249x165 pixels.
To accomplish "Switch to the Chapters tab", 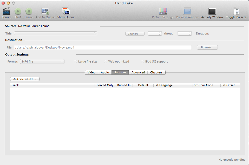I will pyautogui.click(x=156, y=72).
